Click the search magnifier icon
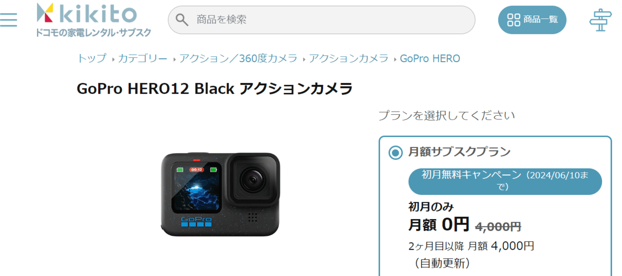 pyautogui.click(x=182, y=20)
